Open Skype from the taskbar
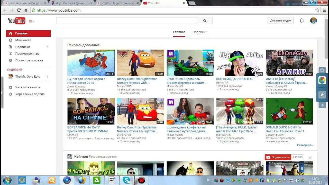This screenshot has height=185, width=329. [x=126, y=180]
